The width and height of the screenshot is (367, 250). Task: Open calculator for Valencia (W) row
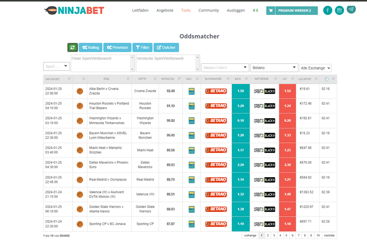(191, 194)
